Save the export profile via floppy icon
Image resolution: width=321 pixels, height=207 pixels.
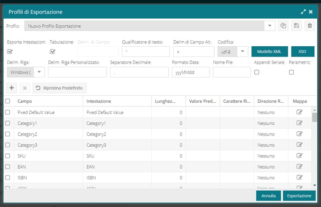[x=296, y=26]
